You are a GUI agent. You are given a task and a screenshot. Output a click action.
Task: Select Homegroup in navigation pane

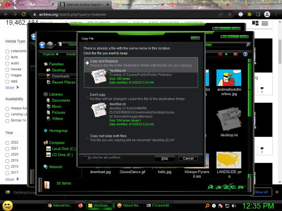[x=58, y=131]
